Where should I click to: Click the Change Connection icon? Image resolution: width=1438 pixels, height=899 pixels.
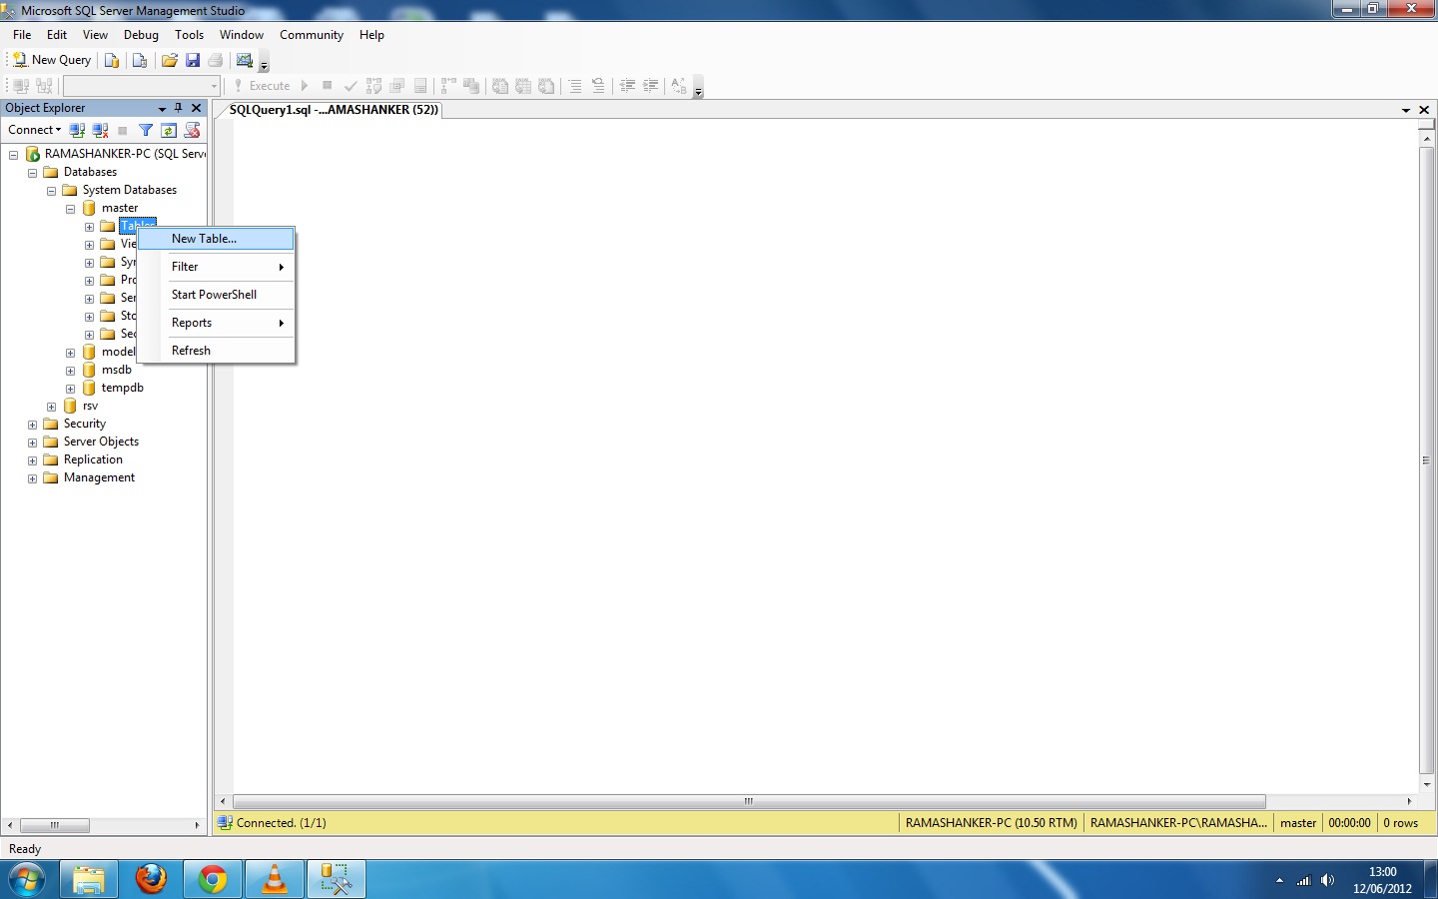click(44, 86)
